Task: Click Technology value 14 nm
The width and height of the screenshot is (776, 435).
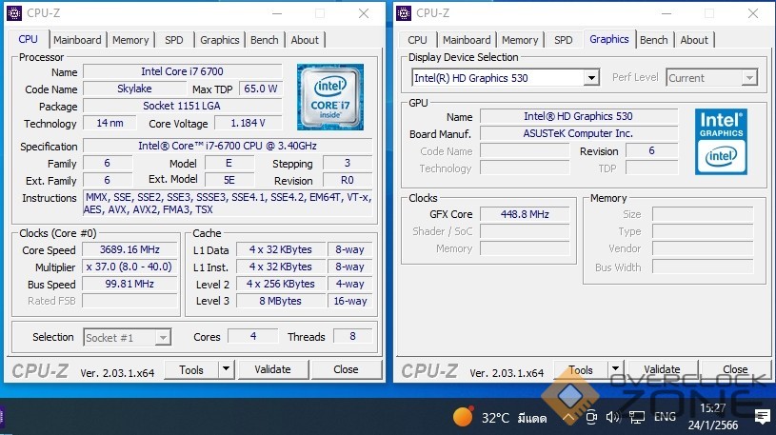Action: [x=109, y=123]
